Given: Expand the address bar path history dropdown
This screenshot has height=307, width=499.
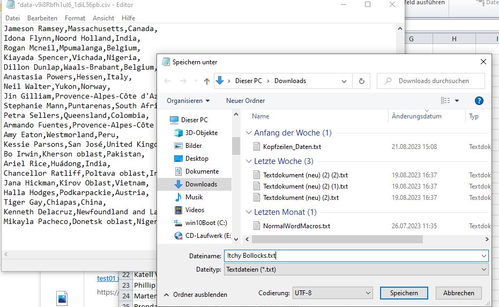Looking at the screenshot, I should click(344, 81).
